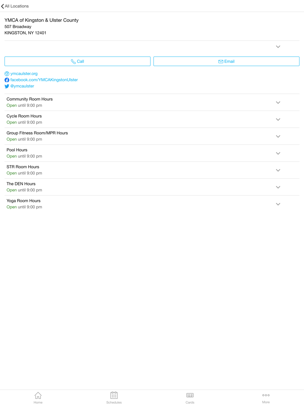Expand the location details chevron below the address
304x406 pixels.
[x=278, y=47]
